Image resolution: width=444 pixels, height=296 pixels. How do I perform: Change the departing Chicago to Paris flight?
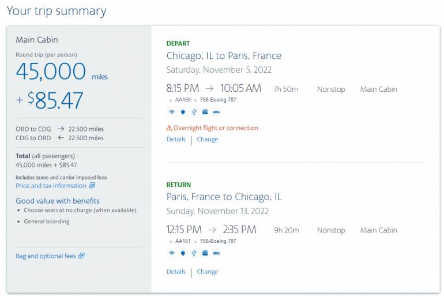(208, 139)
